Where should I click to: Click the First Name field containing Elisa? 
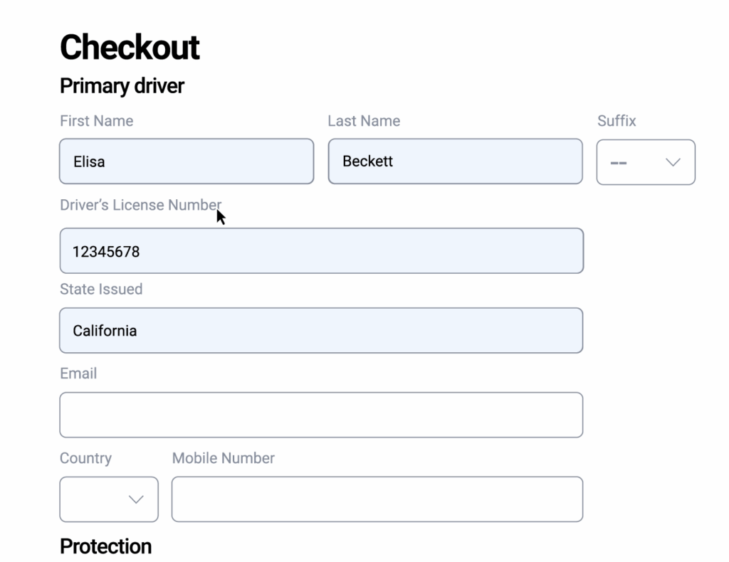[x=187, y=161]
